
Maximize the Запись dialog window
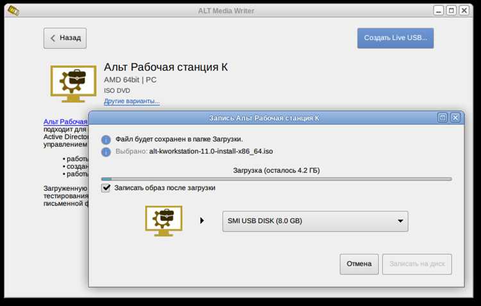pos(443,118)
